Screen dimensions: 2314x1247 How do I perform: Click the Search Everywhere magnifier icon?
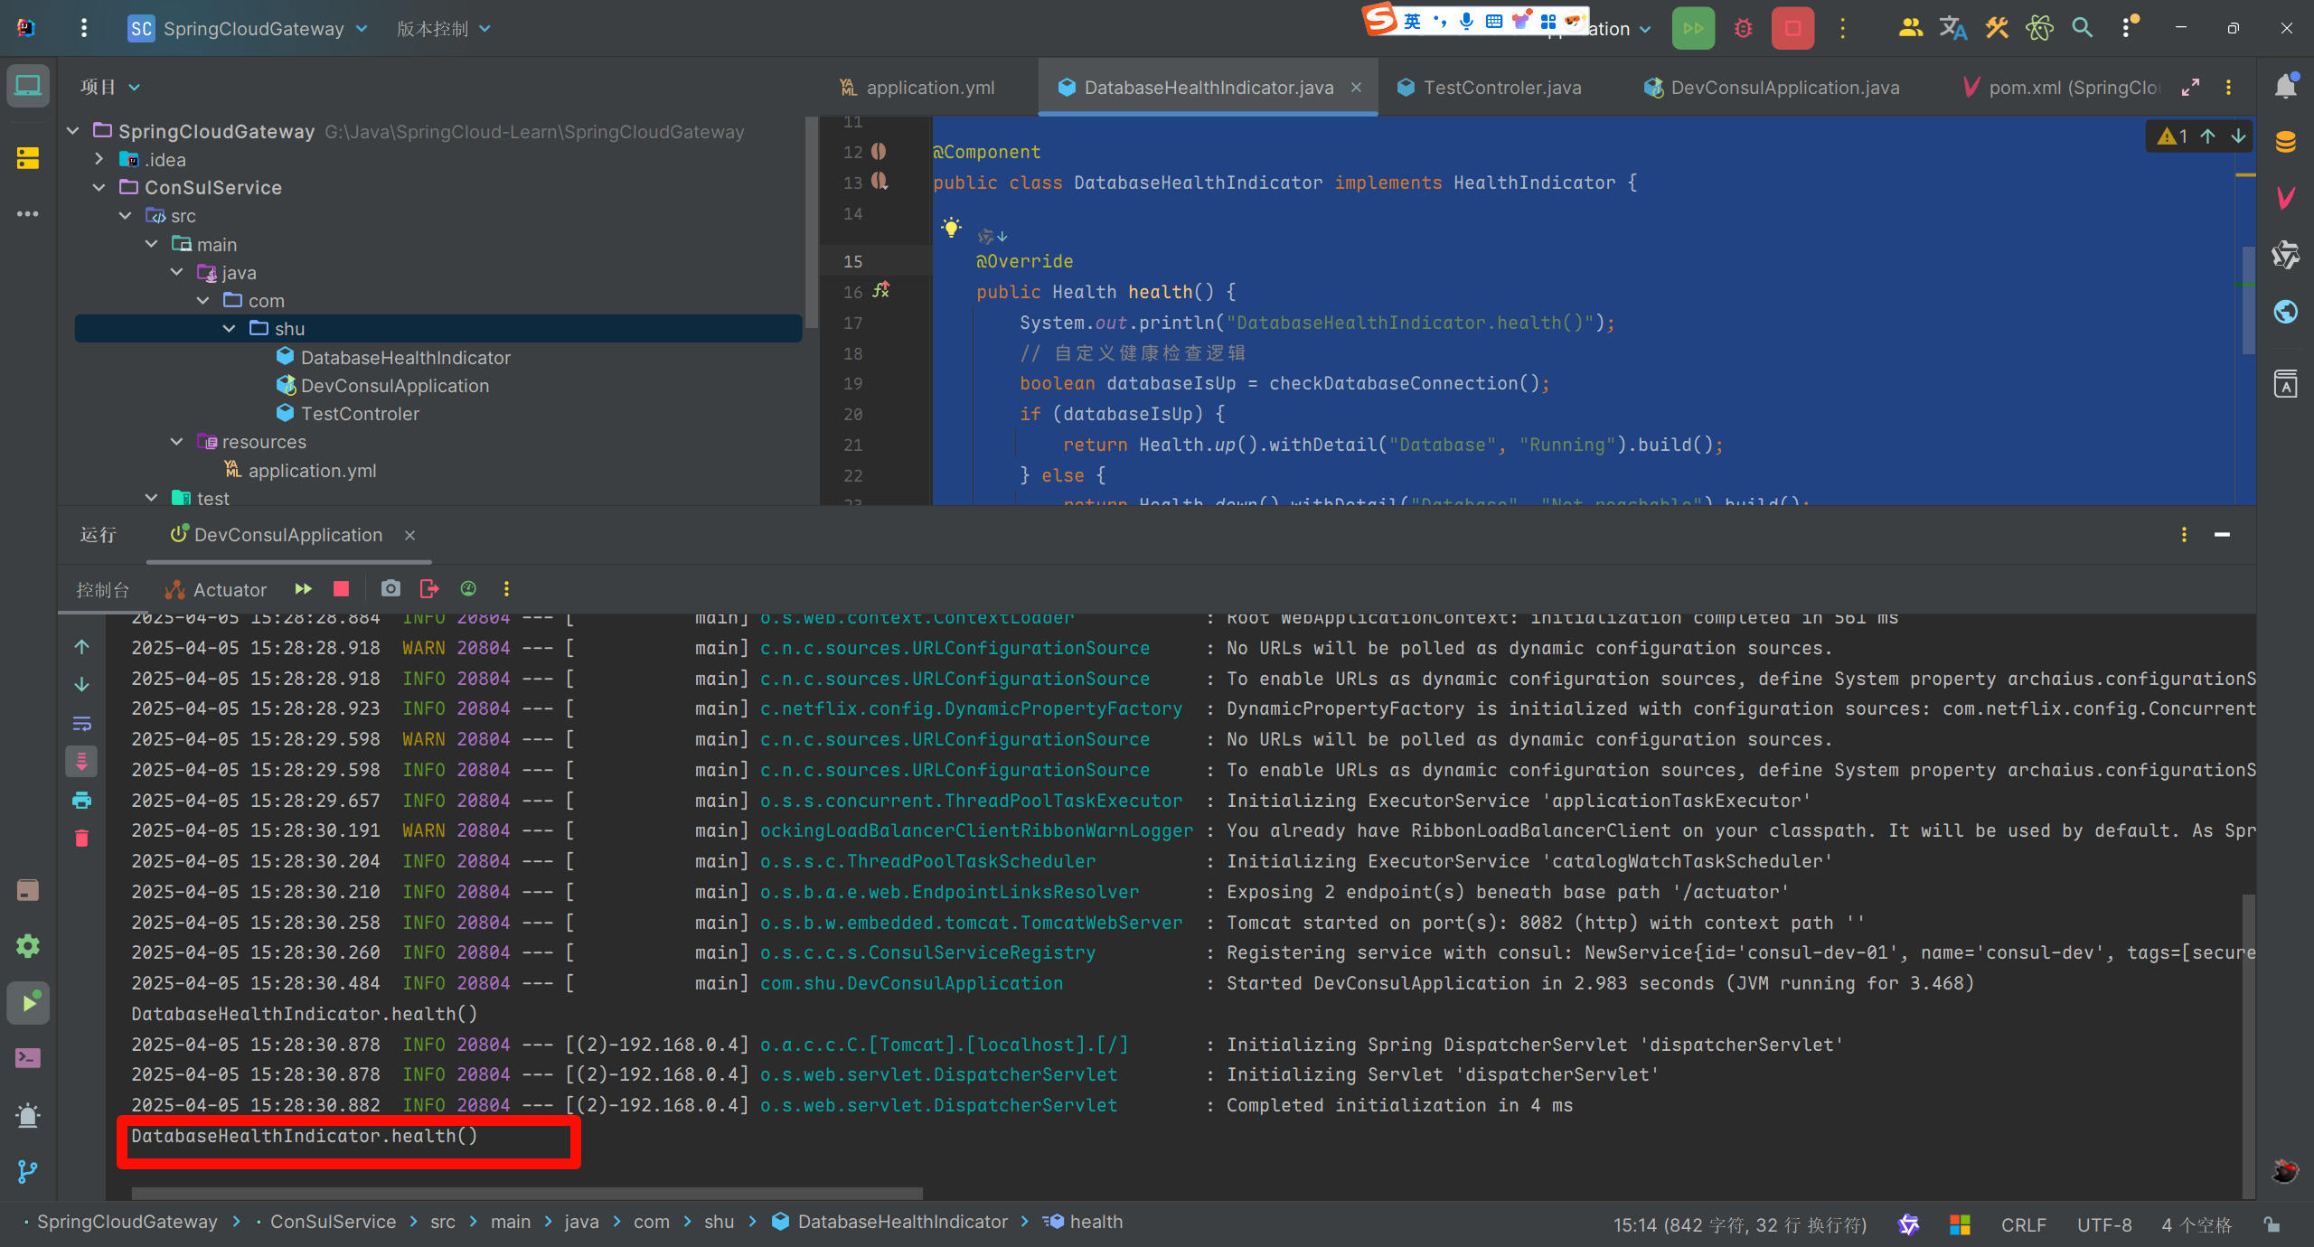click(x=2083, y=29)
